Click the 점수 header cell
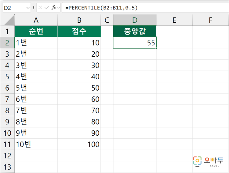This screenshot has height=173, width=229. pos(79,31)
